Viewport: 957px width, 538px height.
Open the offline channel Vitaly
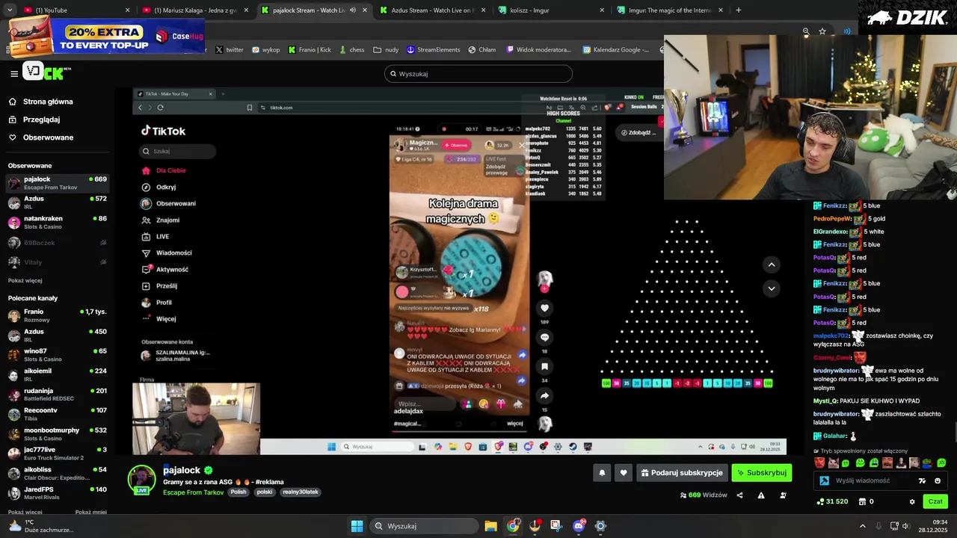pyautogui.click(x=58, y=262)
